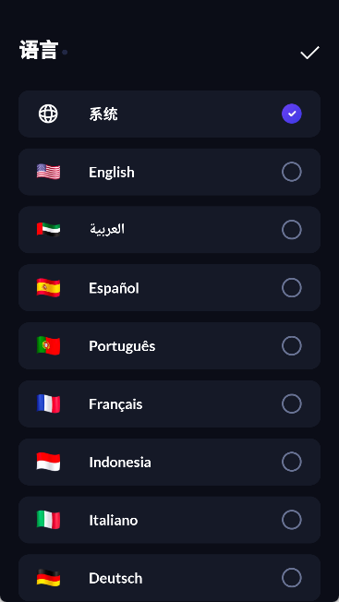
Task: Click the Spain flag icon
Action: 48,287
